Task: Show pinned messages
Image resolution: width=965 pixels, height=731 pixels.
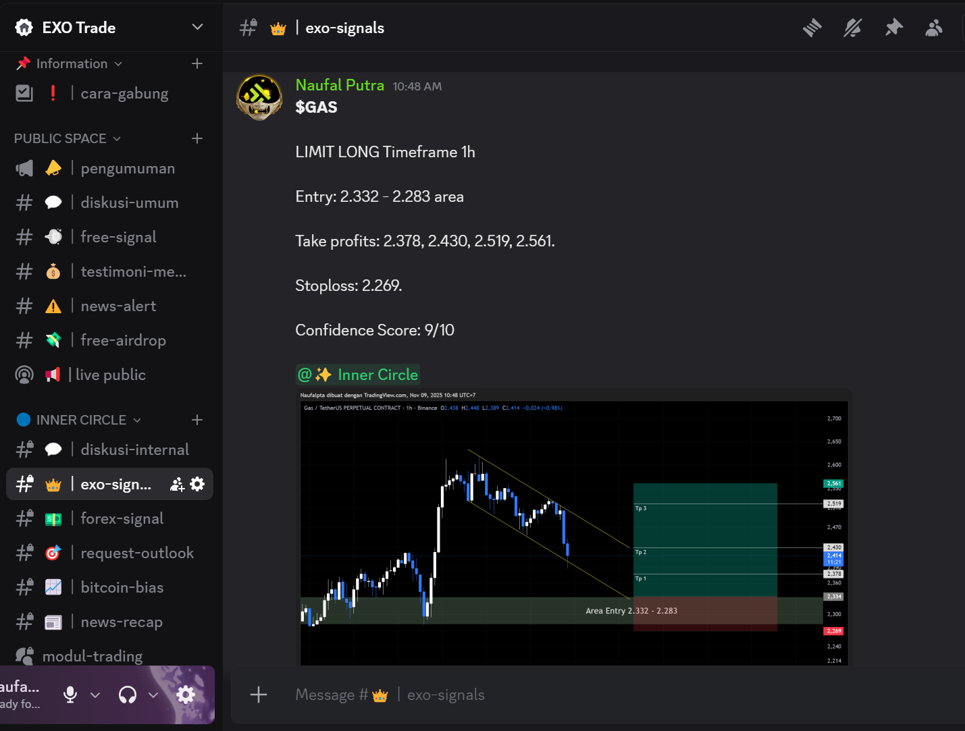Action: (893, 28)
